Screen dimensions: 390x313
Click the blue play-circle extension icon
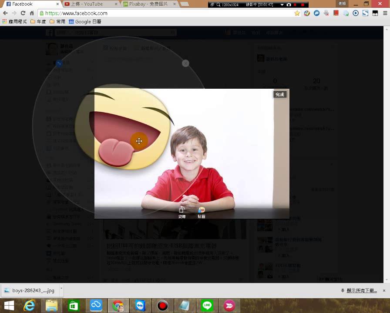point(356,13)
